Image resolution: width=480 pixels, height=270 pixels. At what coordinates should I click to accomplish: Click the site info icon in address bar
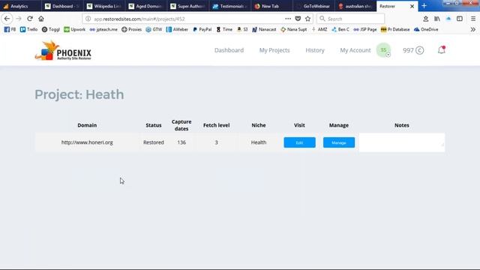pos(88,19)
